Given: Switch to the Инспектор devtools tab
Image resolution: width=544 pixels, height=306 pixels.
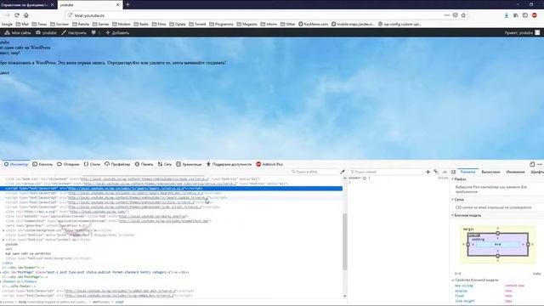Looking at the screenshot, I should pos(16,164).
